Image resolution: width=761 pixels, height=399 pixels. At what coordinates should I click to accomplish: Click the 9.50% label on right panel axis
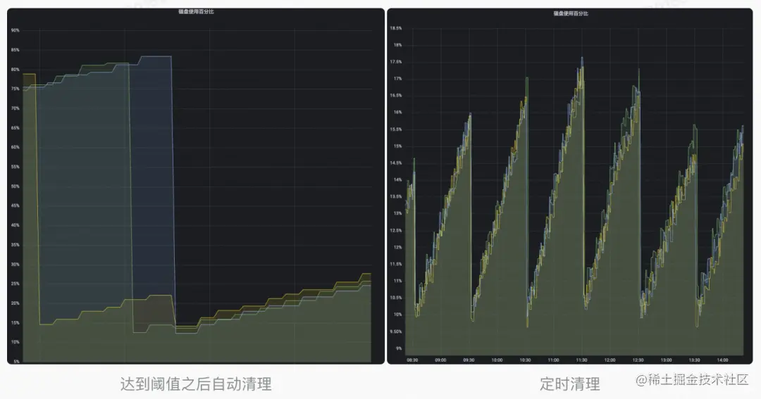click(x=395, y=331)
